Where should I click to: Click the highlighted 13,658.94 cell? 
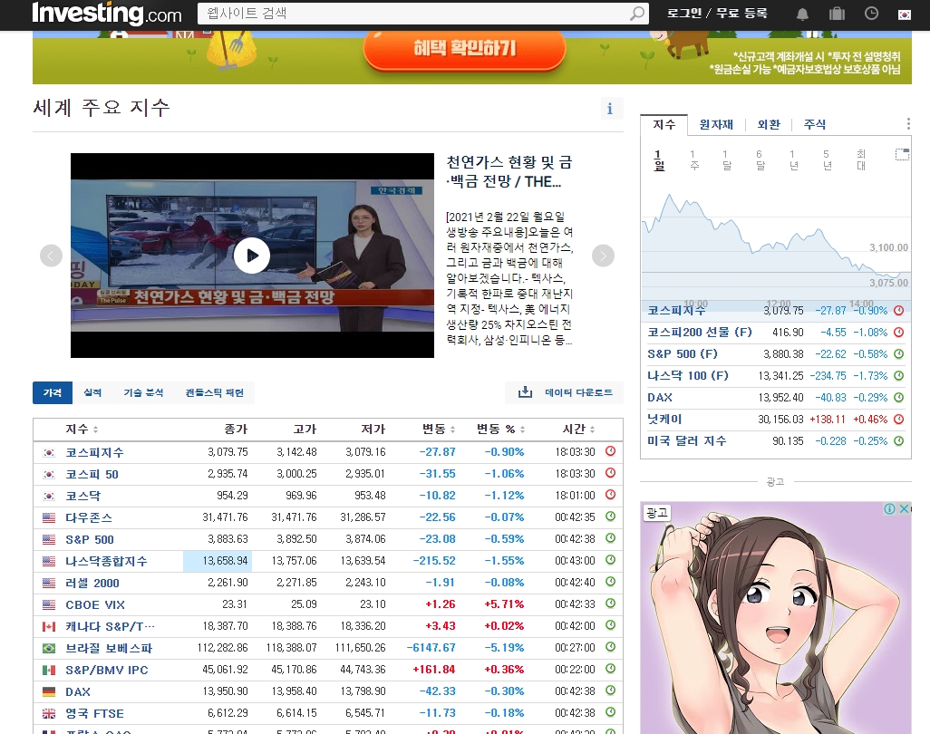pyautogui.click(x=218, y=561)
